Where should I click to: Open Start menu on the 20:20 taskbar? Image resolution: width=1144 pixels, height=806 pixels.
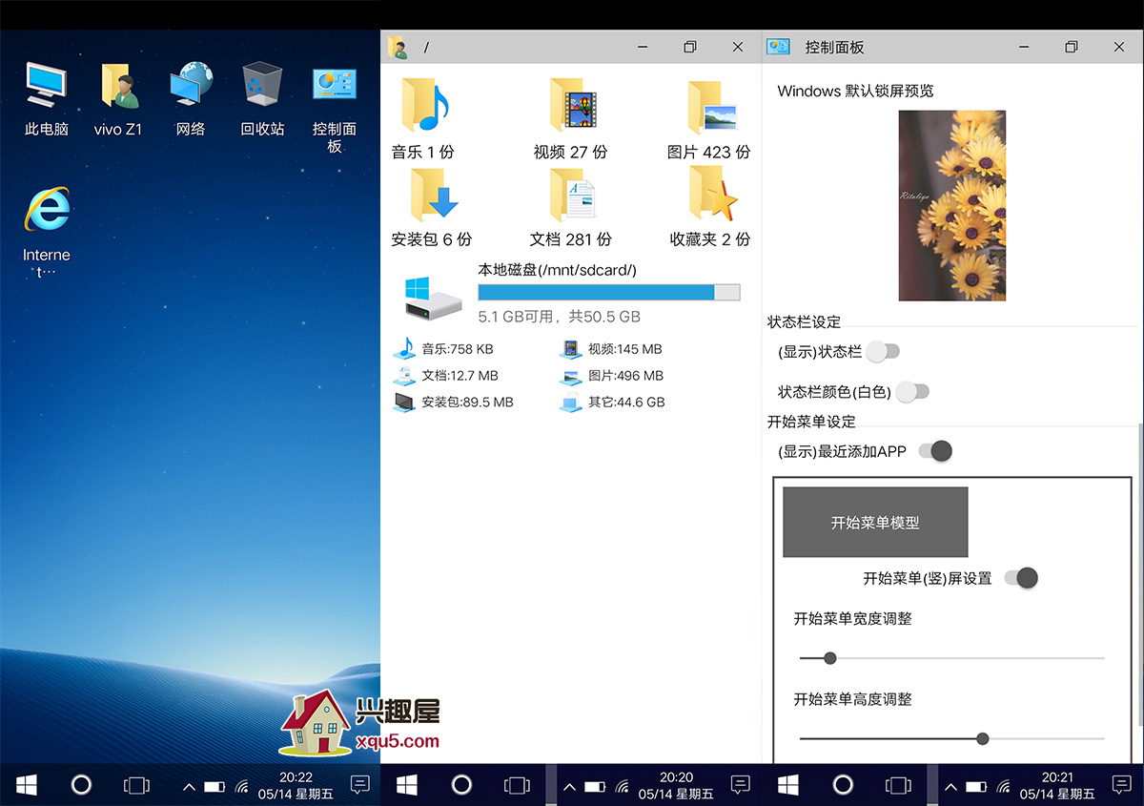[407, 785]
